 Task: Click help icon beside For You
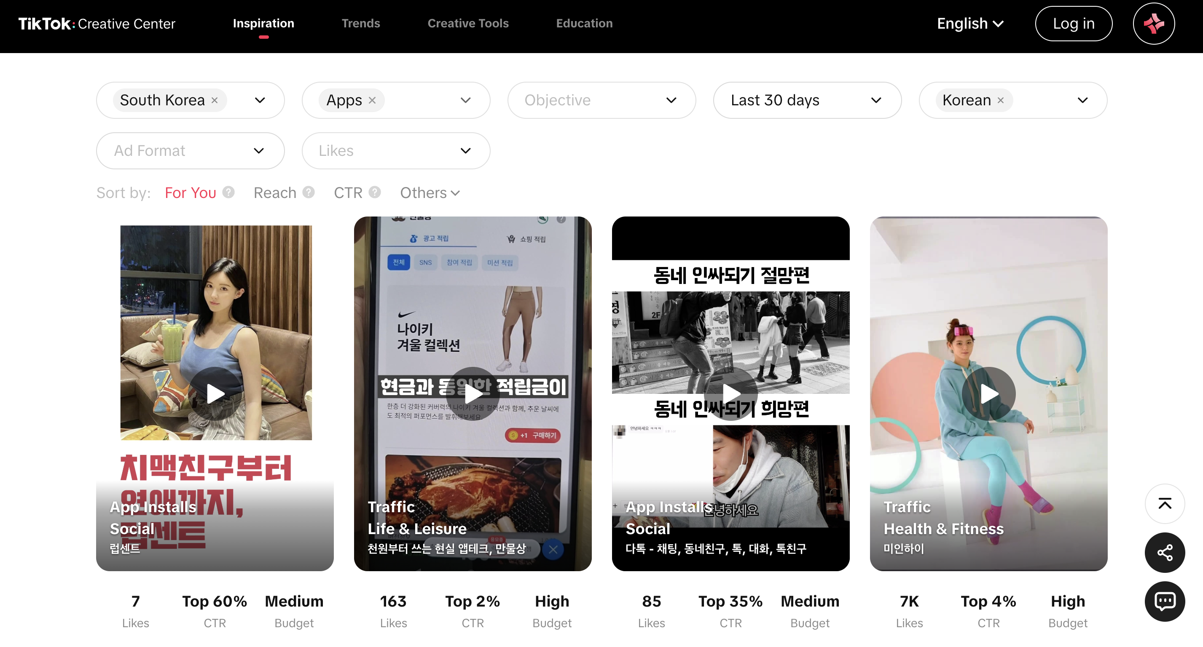click(228, 192)
